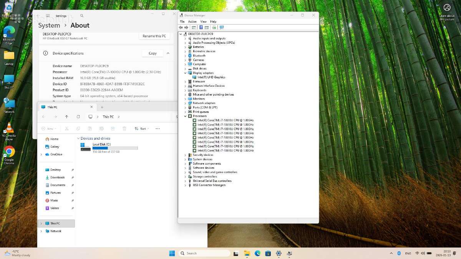
Task: Click the Rename this PC button
Action: pyautogui.click(x=154, y=36)
